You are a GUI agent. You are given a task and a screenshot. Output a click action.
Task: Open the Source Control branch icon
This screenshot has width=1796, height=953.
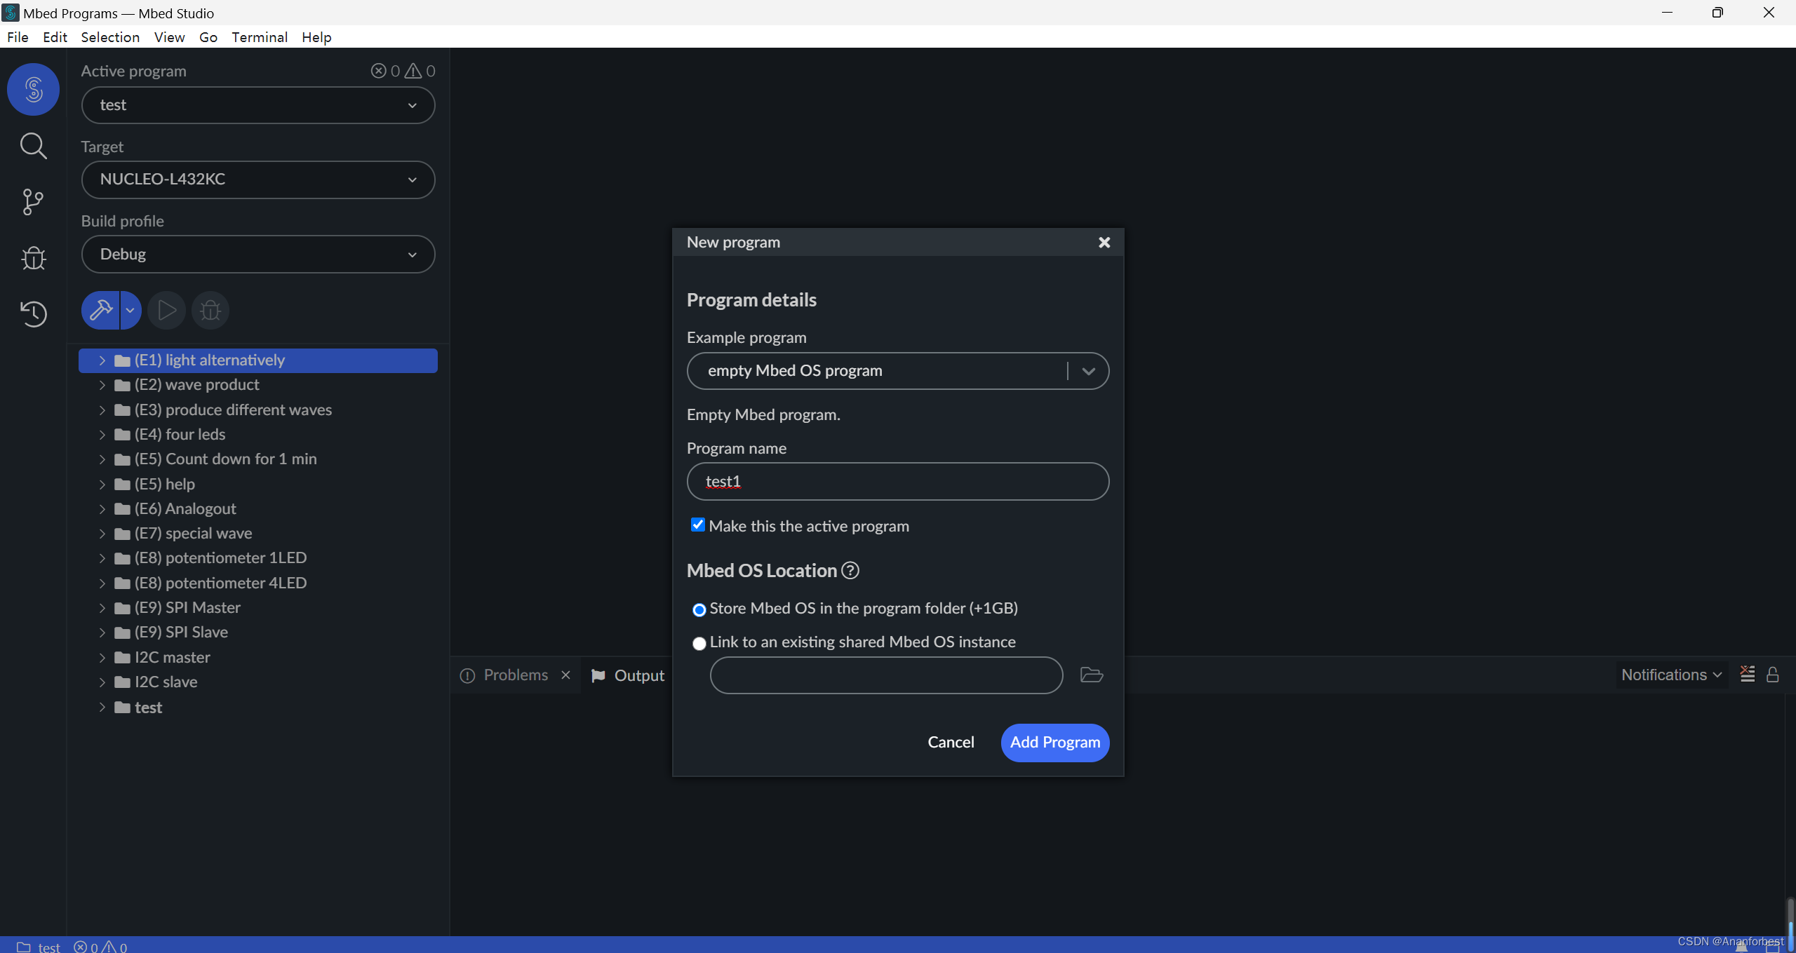[x=33, y=202]
